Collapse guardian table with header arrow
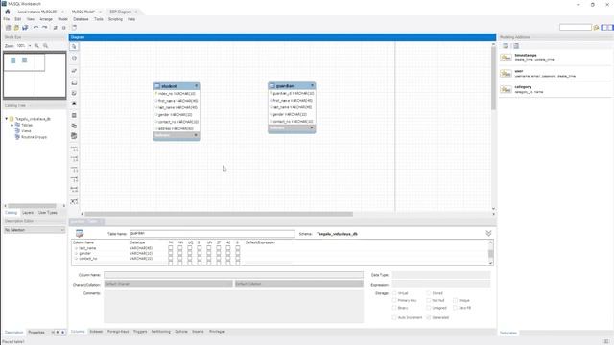The width and height of the screenshot is (614, 345). 312,85
